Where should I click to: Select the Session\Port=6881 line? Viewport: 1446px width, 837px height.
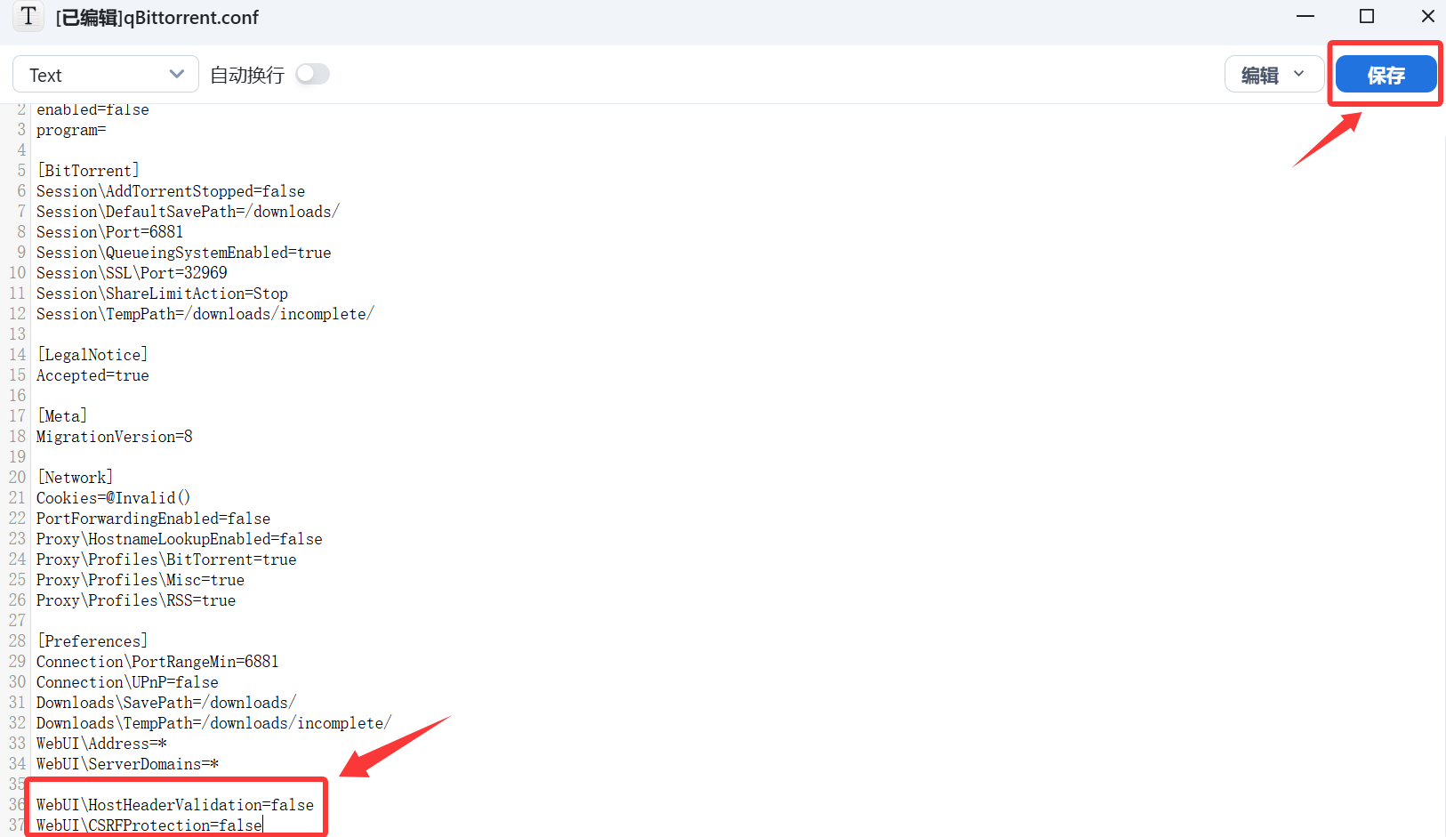point(109,232)
